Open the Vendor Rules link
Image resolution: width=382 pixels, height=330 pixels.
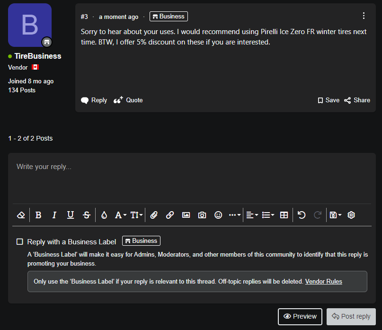pyautogui.click(x=323, y=282)
